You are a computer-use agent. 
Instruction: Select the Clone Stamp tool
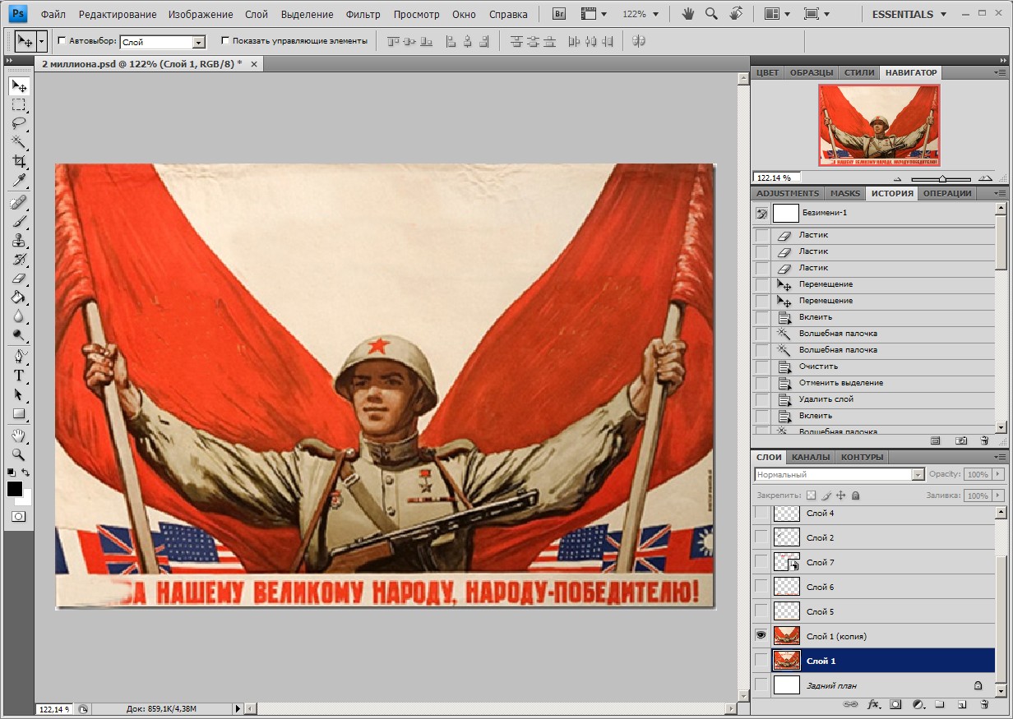click(19, 240)
